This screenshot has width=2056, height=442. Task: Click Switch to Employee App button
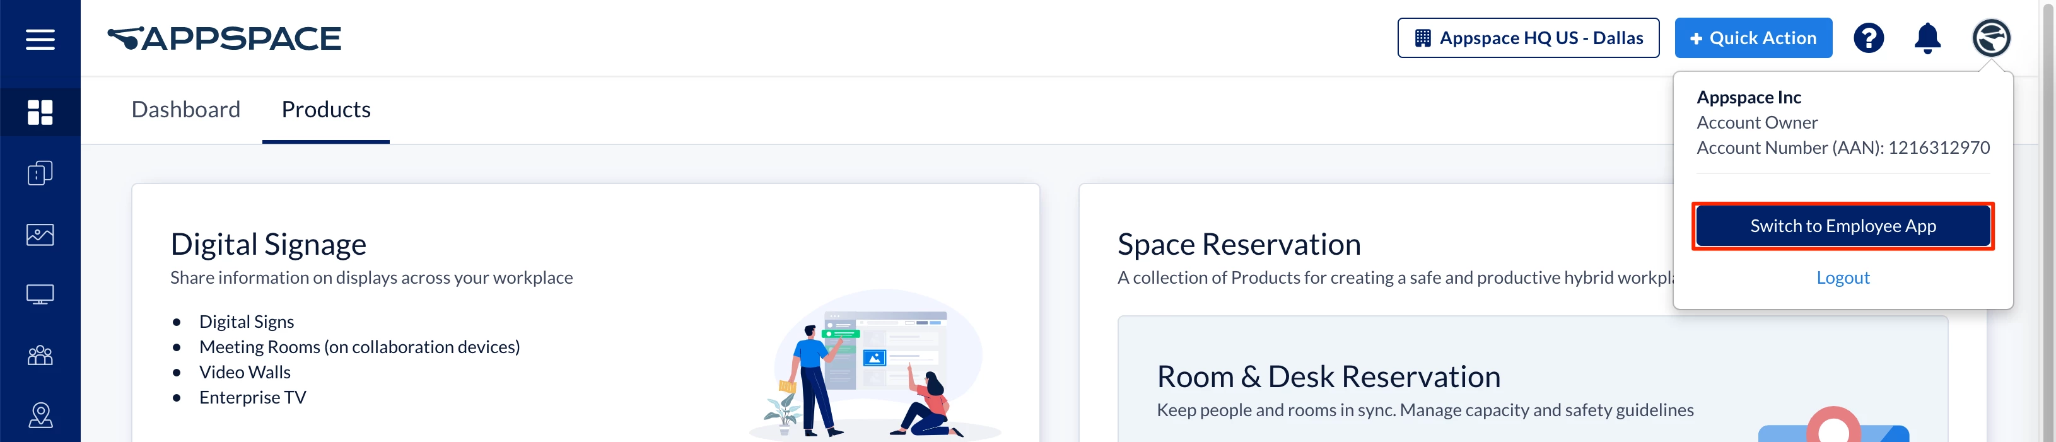(x=1843, y=226)
